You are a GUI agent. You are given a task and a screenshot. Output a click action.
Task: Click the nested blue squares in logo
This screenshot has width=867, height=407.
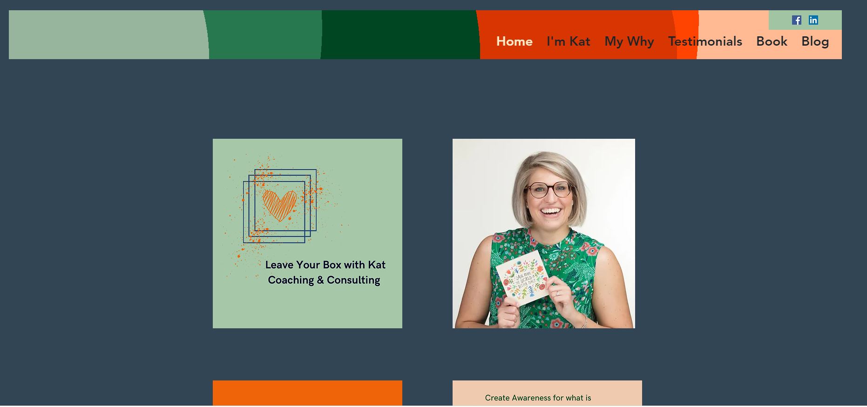tap(280, 206)
